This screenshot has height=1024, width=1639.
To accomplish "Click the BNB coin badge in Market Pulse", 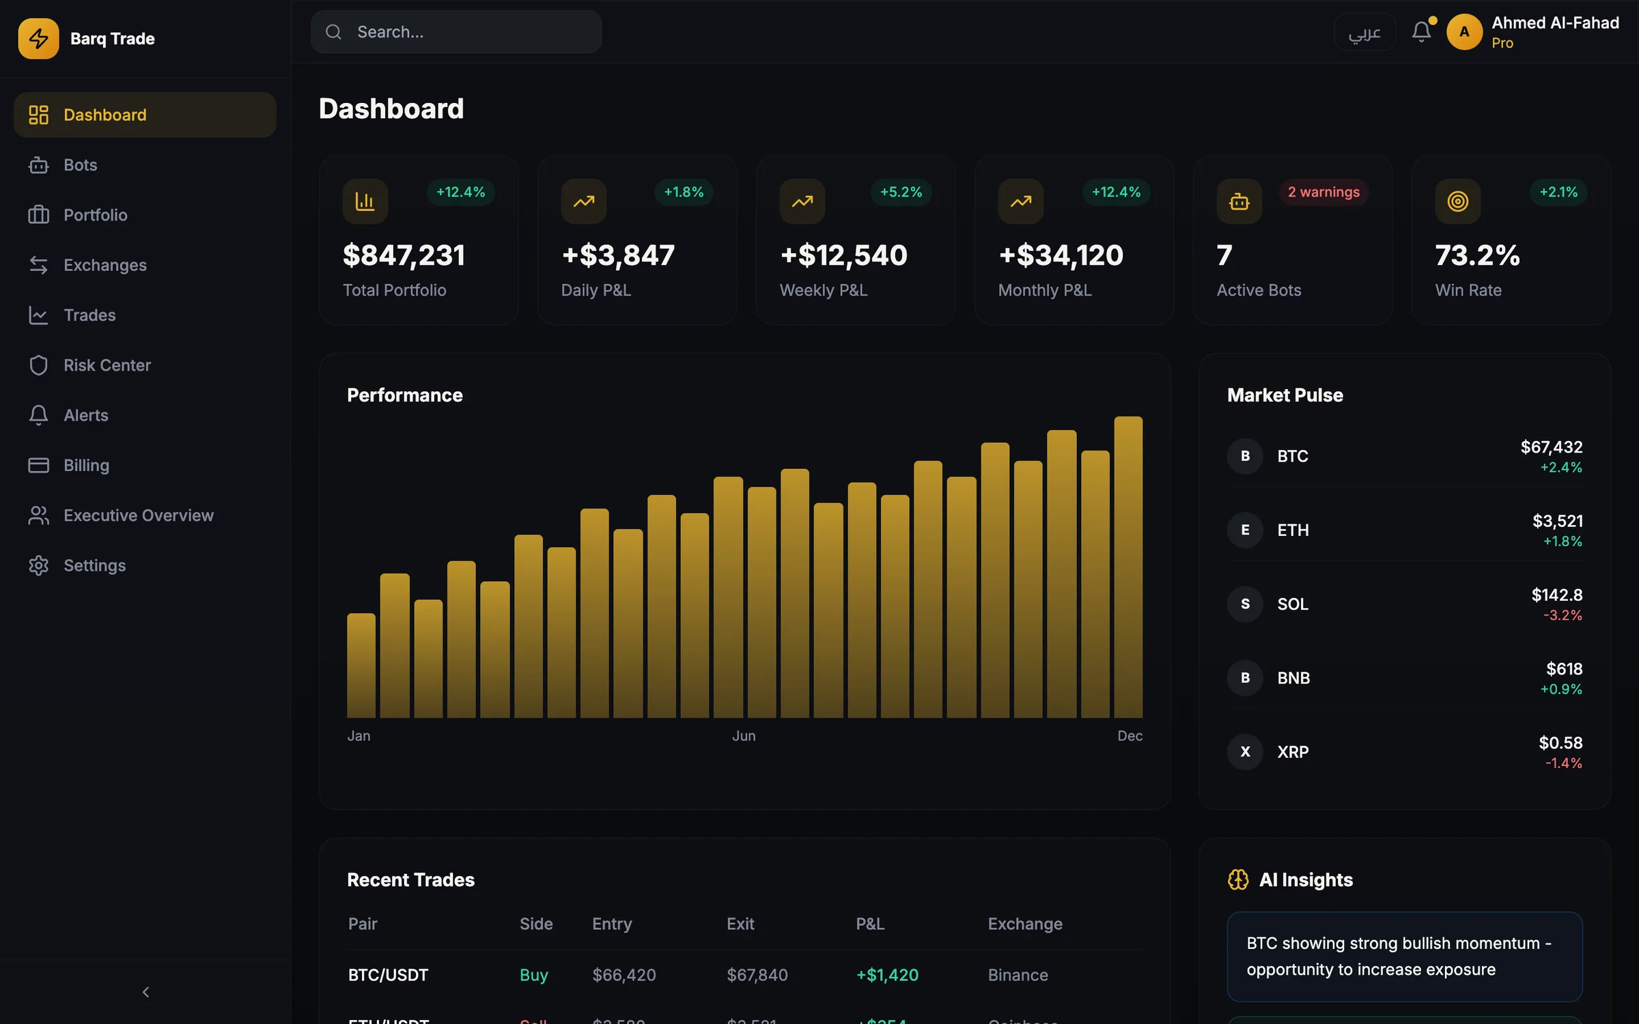I will (x=1245, y=678).
